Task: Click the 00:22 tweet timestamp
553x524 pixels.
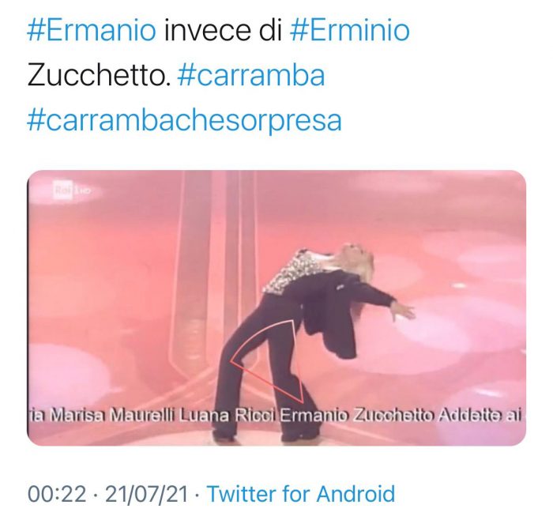Action: 57,493
